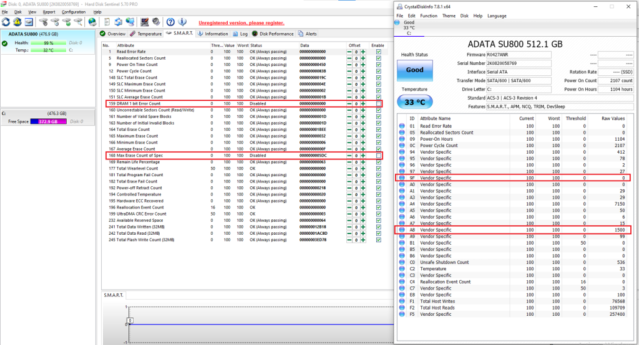Click the blue sync arrows toolbar icon

coord(118,22)
